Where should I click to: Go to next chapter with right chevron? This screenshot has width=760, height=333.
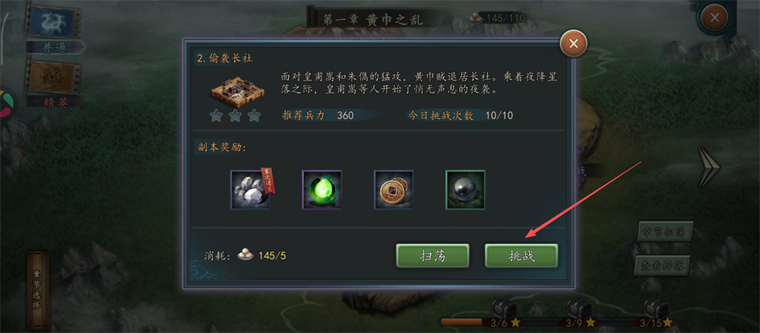[709, 168]
